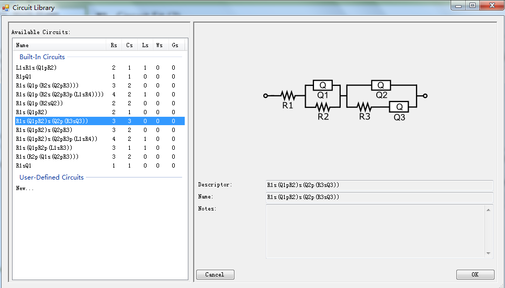Sort the list by Name column
The width and height of the screenshot is (505, 288).
click(59, 46)
